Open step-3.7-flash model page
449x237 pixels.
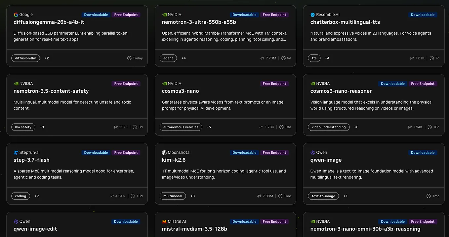(x=31, y=160)
